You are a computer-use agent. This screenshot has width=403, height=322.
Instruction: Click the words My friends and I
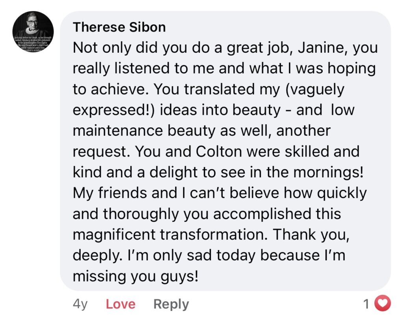pyautogui.click(x=129, y=193)
